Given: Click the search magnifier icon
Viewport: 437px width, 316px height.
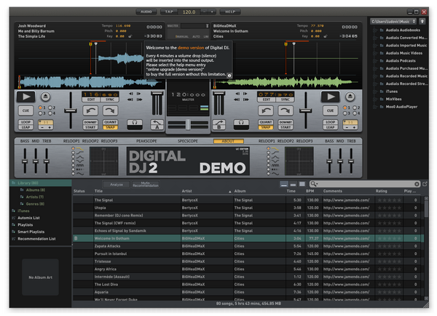Looking at the screenshot, I should pyautogui.click(x=313, y=184).
